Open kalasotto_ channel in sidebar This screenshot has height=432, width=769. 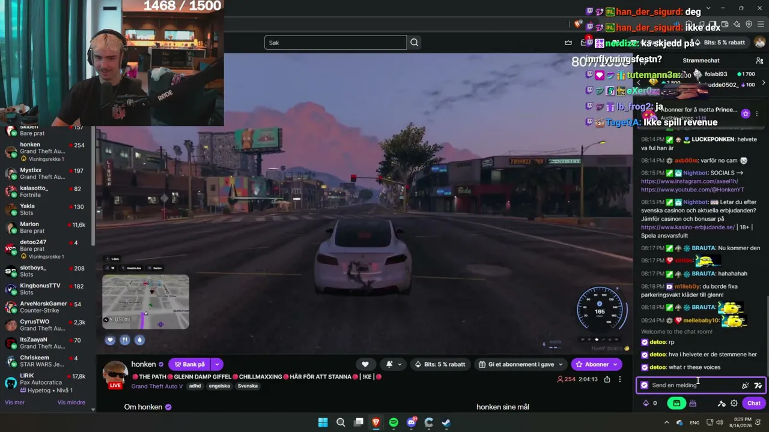pos(47,191)
